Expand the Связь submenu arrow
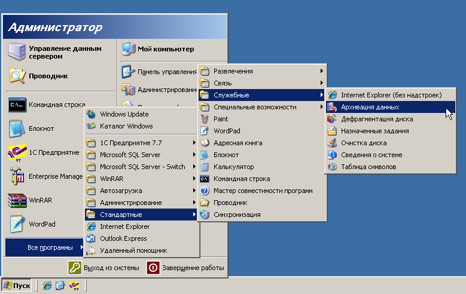This screenshot has height=294, width=466. [322, 83]
